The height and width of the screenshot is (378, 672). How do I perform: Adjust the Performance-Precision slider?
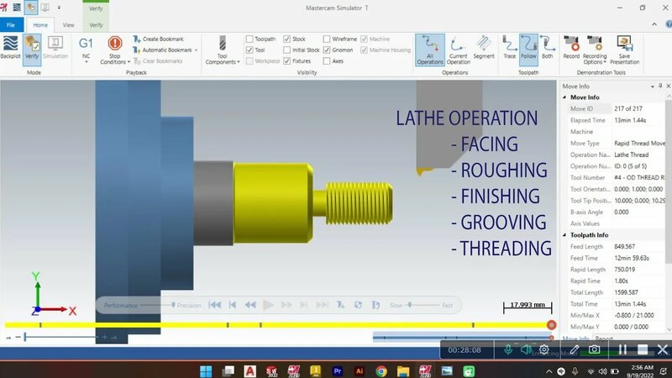coord(173,305)
